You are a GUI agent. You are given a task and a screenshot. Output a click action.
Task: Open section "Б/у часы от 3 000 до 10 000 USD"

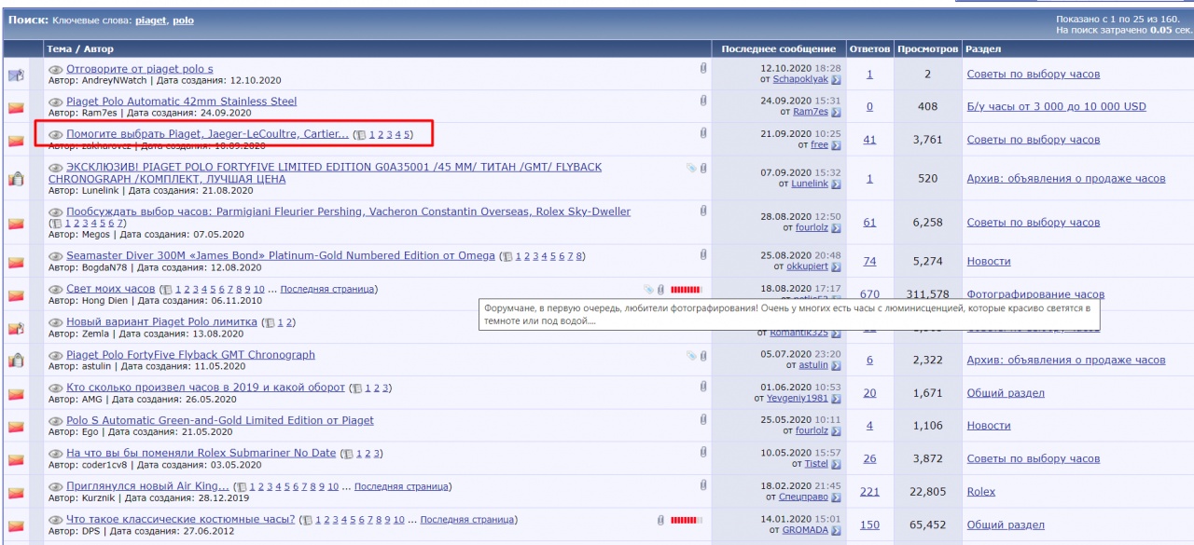tap(1056, 106)
